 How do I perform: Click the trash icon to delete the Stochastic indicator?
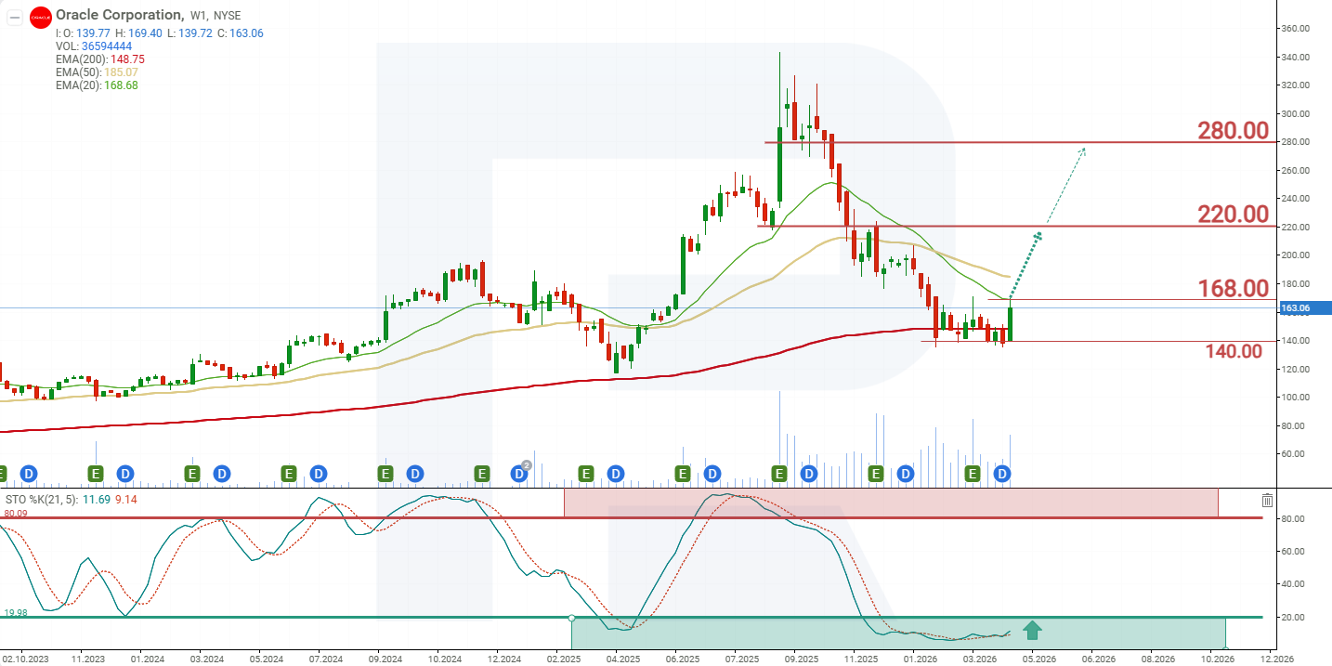click(x=1267, y=500)
